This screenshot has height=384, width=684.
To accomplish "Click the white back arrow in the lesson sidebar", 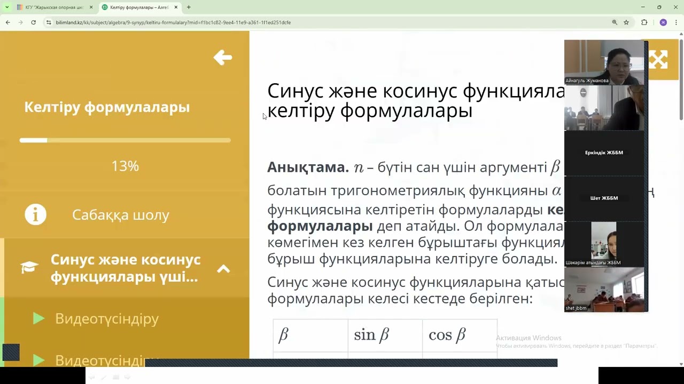I will click(x=222, y=58).
